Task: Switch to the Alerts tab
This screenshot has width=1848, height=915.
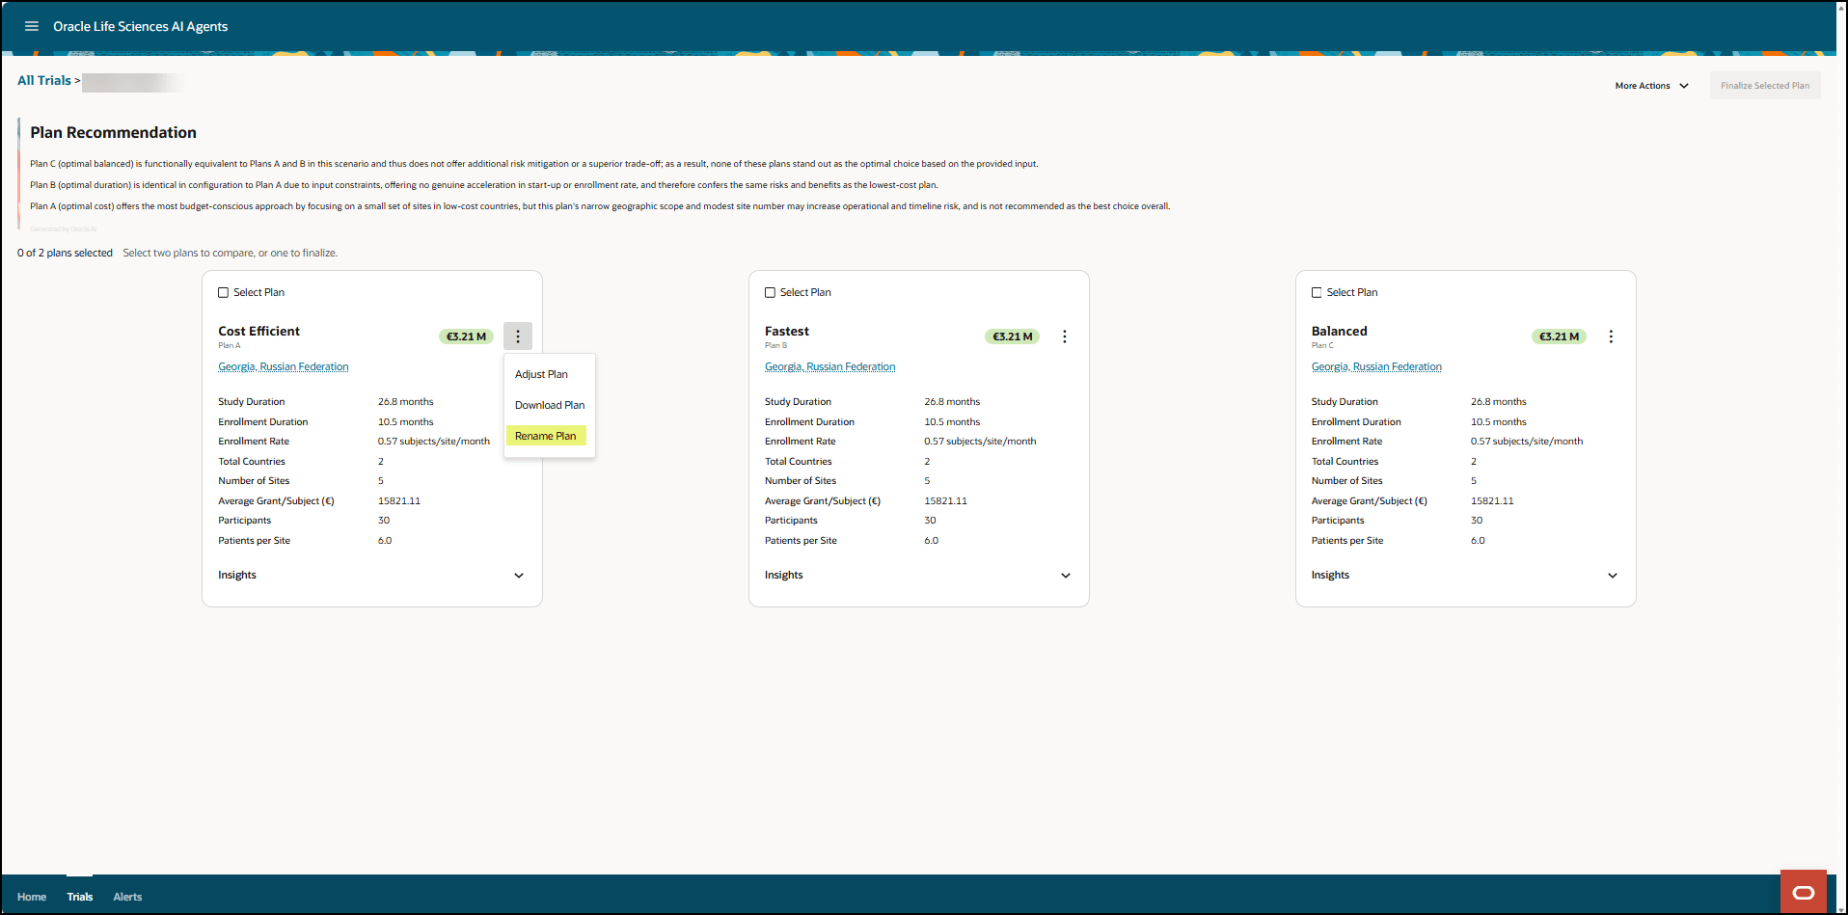Action: (x=127, y=897)
